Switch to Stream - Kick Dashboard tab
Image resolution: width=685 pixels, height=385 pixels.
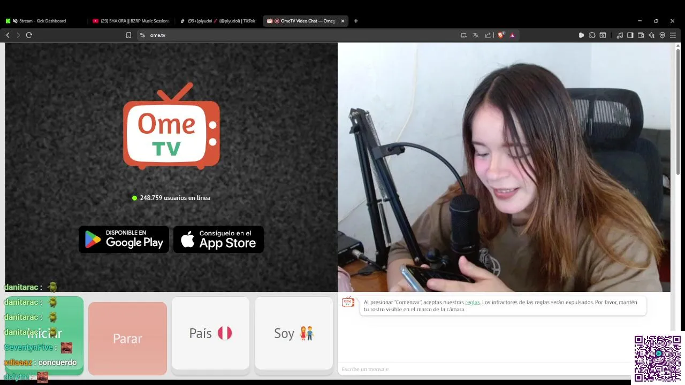coord(43,21)
